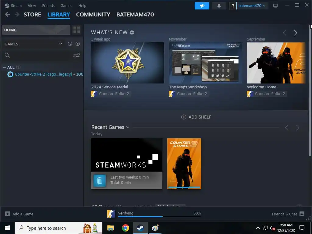
Task: Go forward with the right arrow
Action: 17,14
